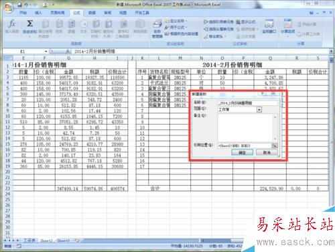Click Name field in New Name dialog
This screenshot has height=252, width=335.
point(248,103)
